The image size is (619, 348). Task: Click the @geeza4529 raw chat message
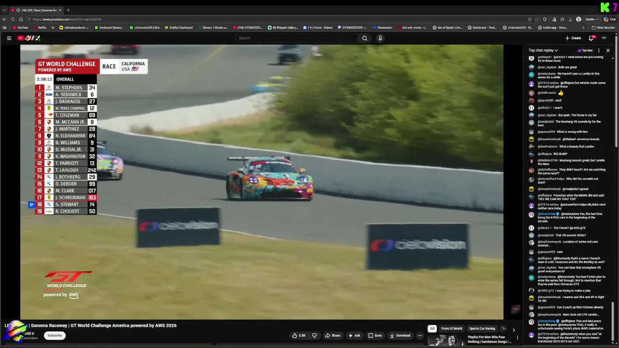[546, 252]
